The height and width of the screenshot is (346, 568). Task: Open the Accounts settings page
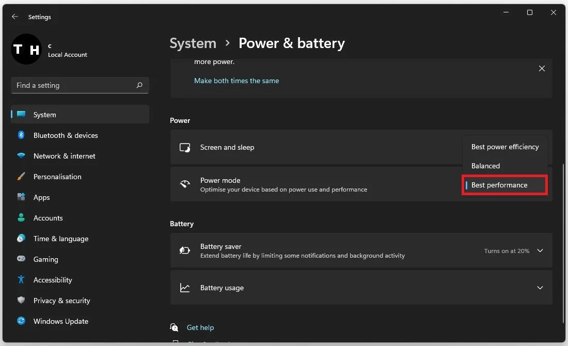click(80, 218)
